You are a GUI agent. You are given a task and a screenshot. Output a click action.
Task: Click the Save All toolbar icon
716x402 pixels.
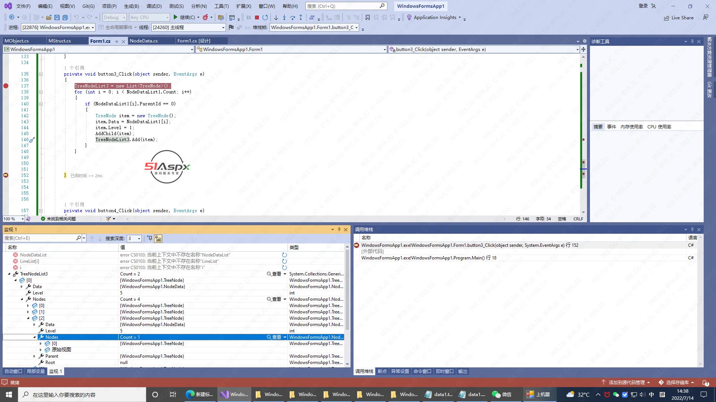(x=65, y=17)
